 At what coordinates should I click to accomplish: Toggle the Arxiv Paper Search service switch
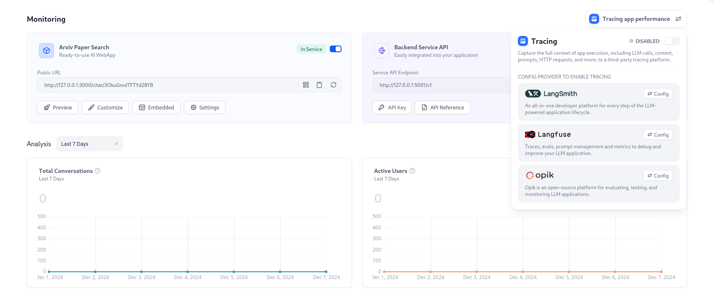point(336,49)
